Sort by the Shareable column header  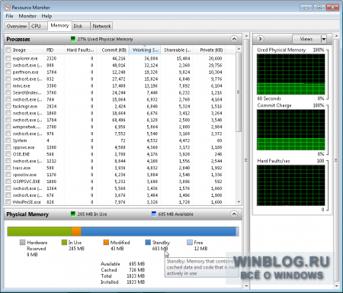pyautogui.click(x=177, y=50)
